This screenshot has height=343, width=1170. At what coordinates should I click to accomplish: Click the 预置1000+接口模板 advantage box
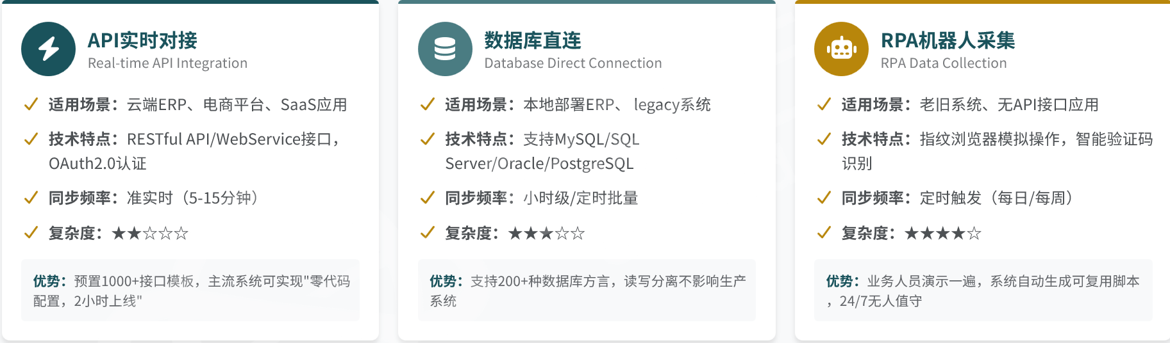click(x=190, y=291)
